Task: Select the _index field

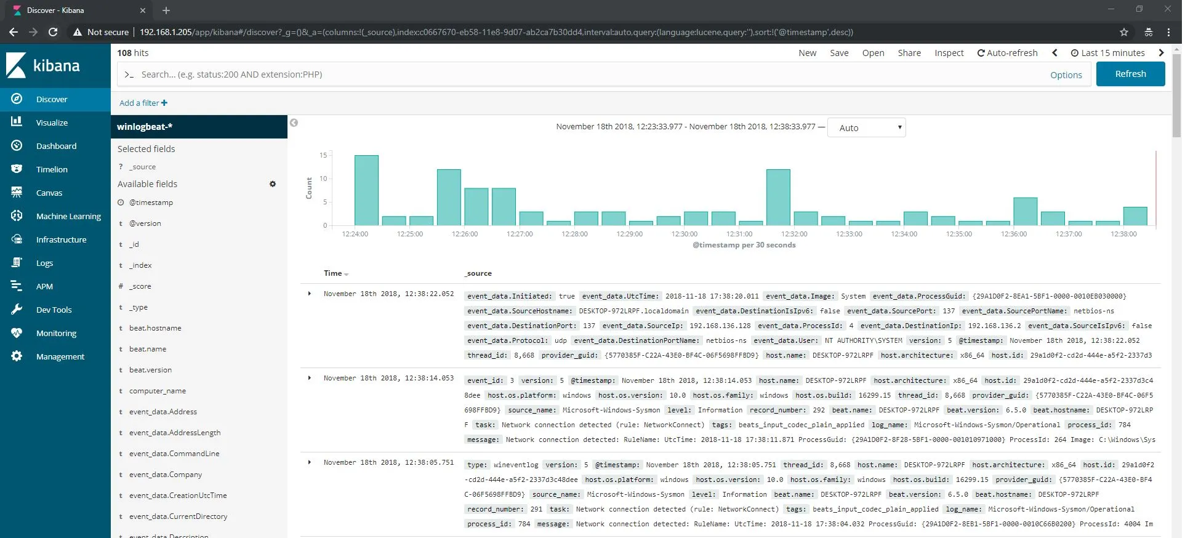Action: click(x=140, y=265)
